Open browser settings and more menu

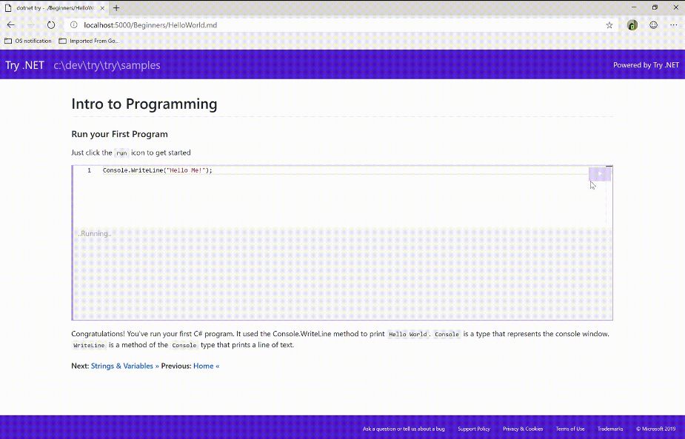coord(674,25)
